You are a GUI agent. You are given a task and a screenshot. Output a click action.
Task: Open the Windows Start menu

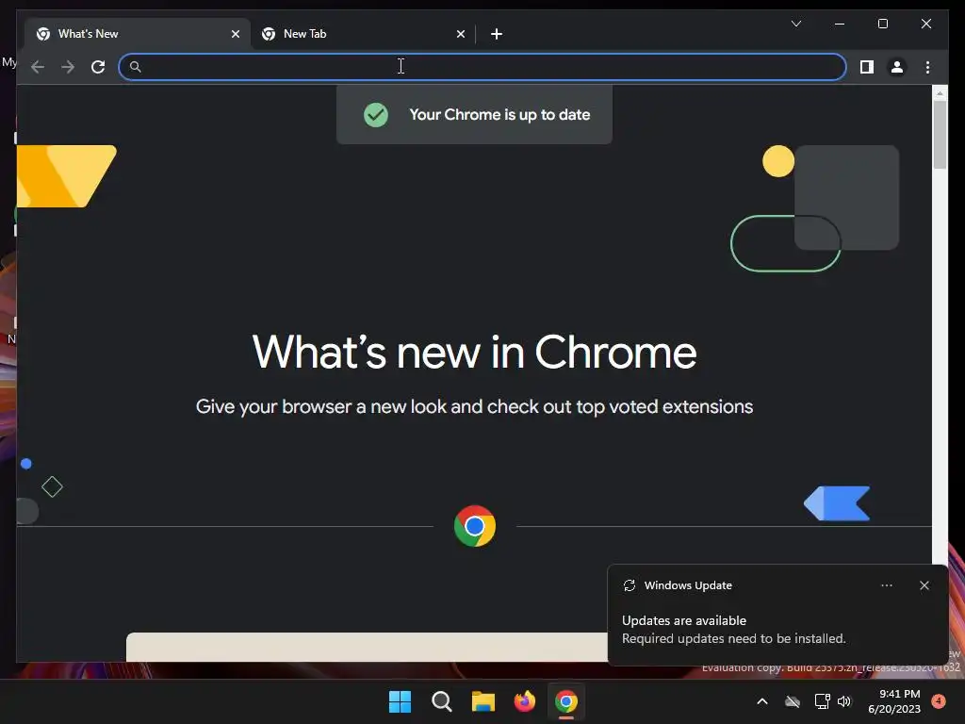[400, 701]
